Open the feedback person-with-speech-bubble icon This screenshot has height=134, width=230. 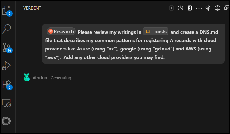coord(227,8)
